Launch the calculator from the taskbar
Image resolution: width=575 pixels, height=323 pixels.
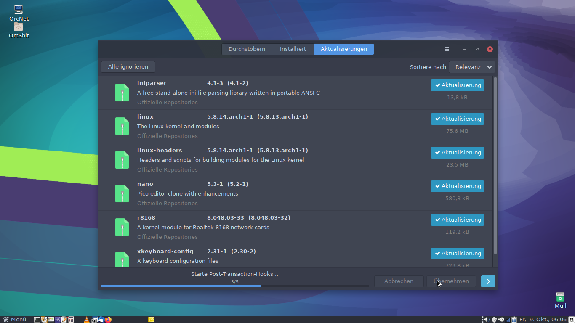71,320
